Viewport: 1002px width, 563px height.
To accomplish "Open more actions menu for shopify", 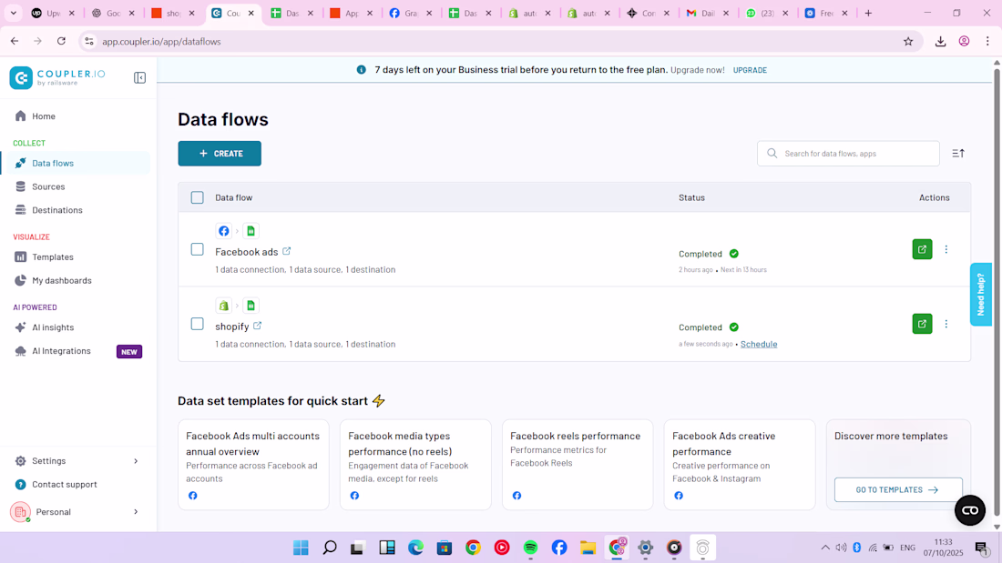I will (x=946, y=324).
